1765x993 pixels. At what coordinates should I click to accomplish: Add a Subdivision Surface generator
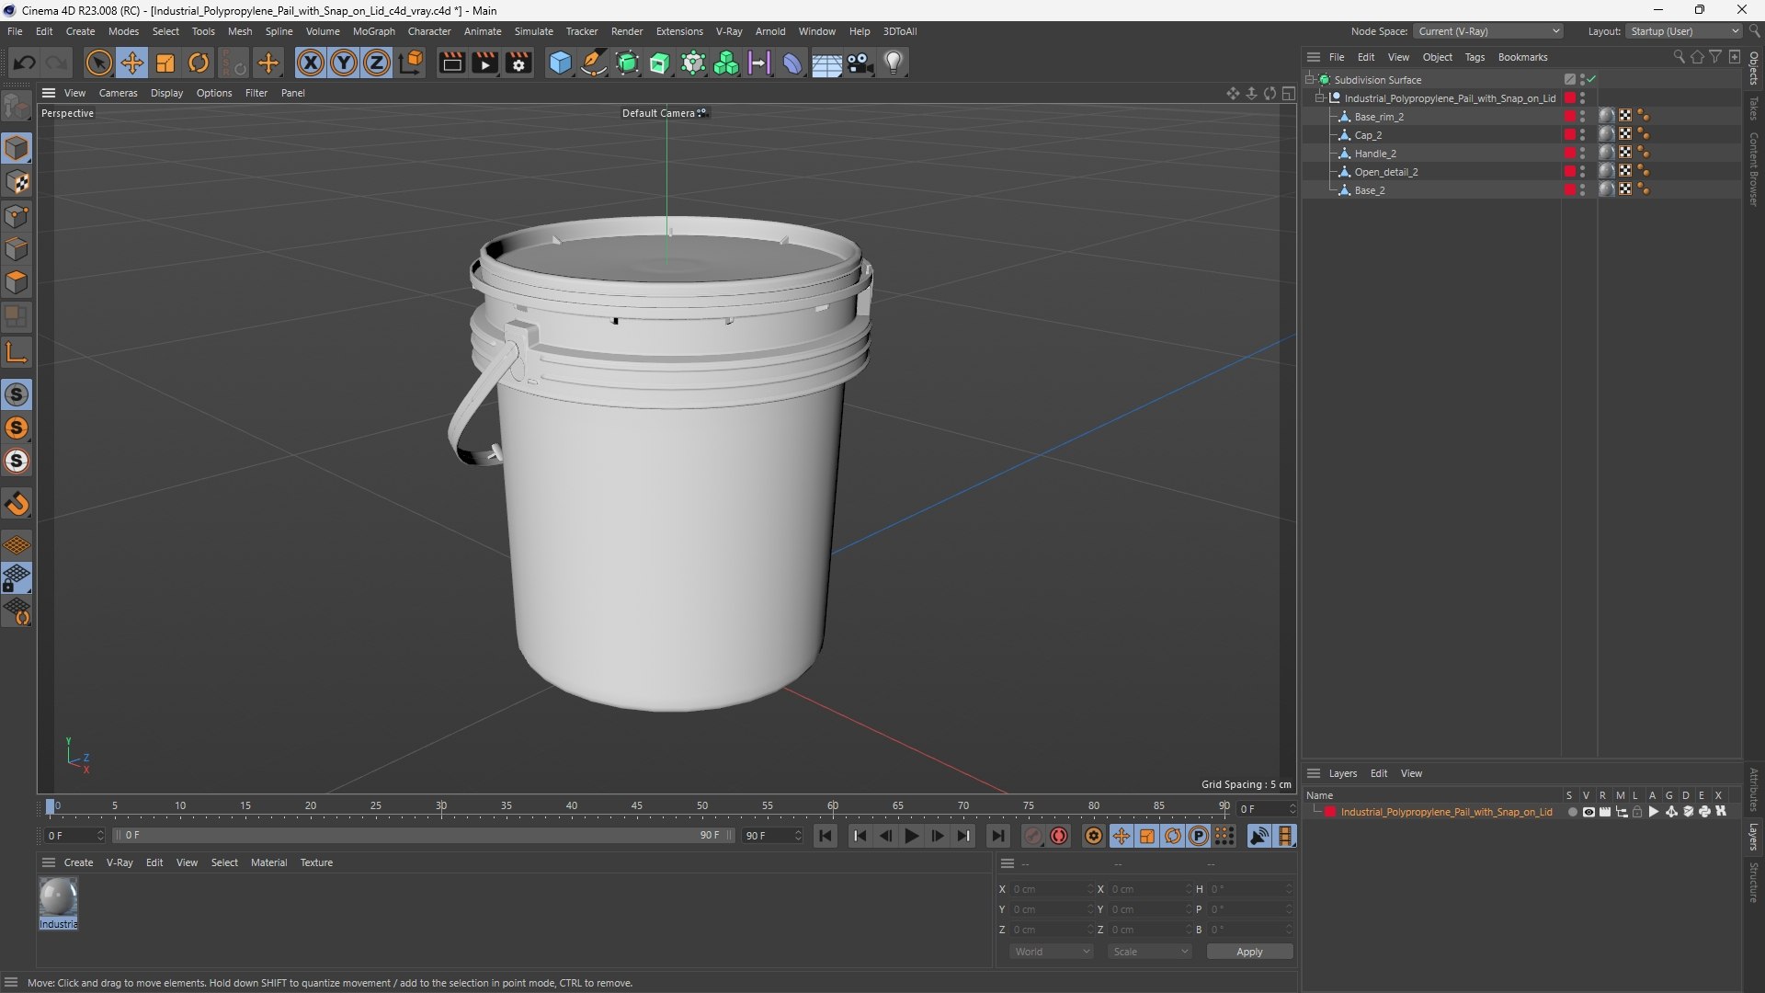click(627, 63)
